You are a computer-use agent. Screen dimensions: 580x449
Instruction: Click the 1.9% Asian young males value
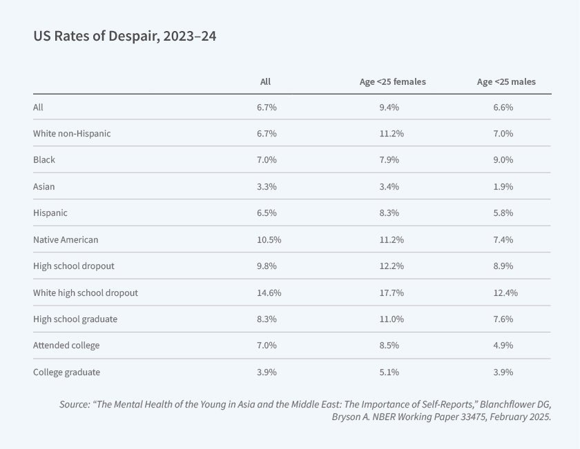coord(503,186)
